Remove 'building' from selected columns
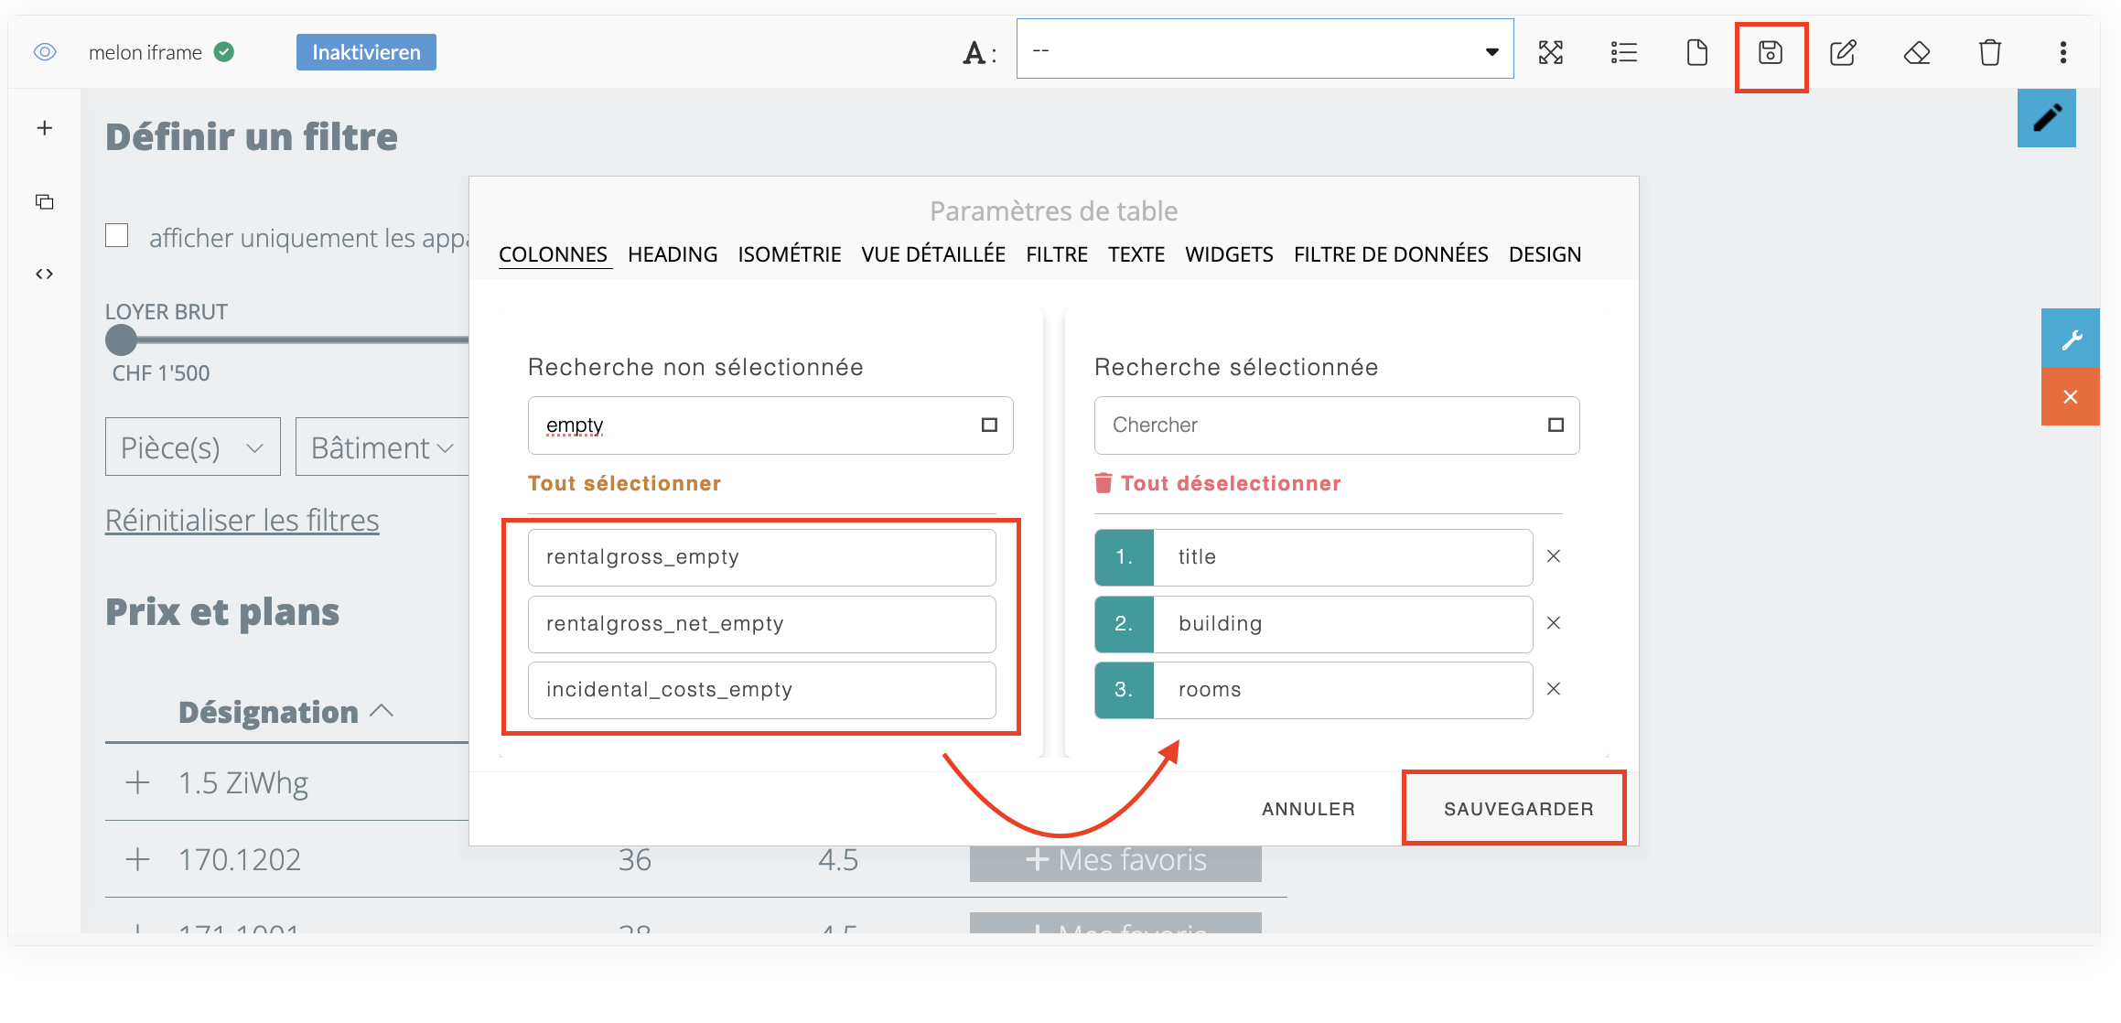 coord(1553,623)
